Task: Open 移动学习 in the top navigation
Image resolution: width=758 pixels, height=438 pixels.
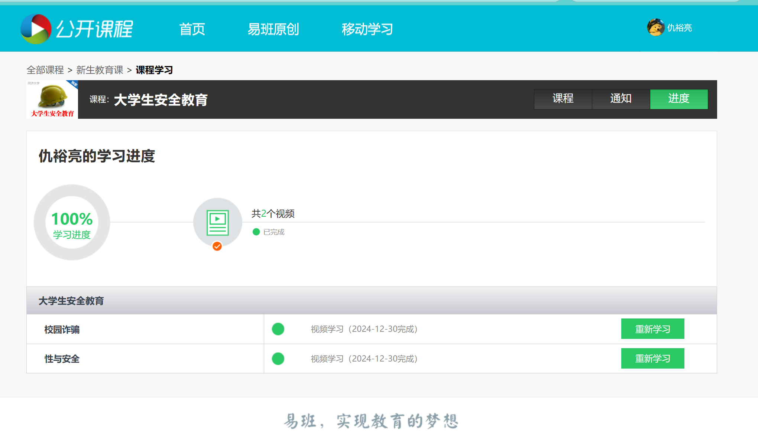Action: pos(367,29)
